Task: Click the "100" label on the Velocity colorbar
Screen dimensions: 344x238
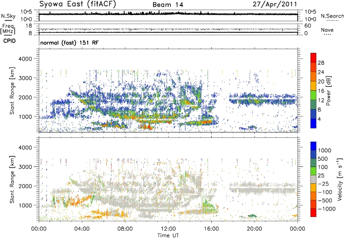Action: pos(323,167)
